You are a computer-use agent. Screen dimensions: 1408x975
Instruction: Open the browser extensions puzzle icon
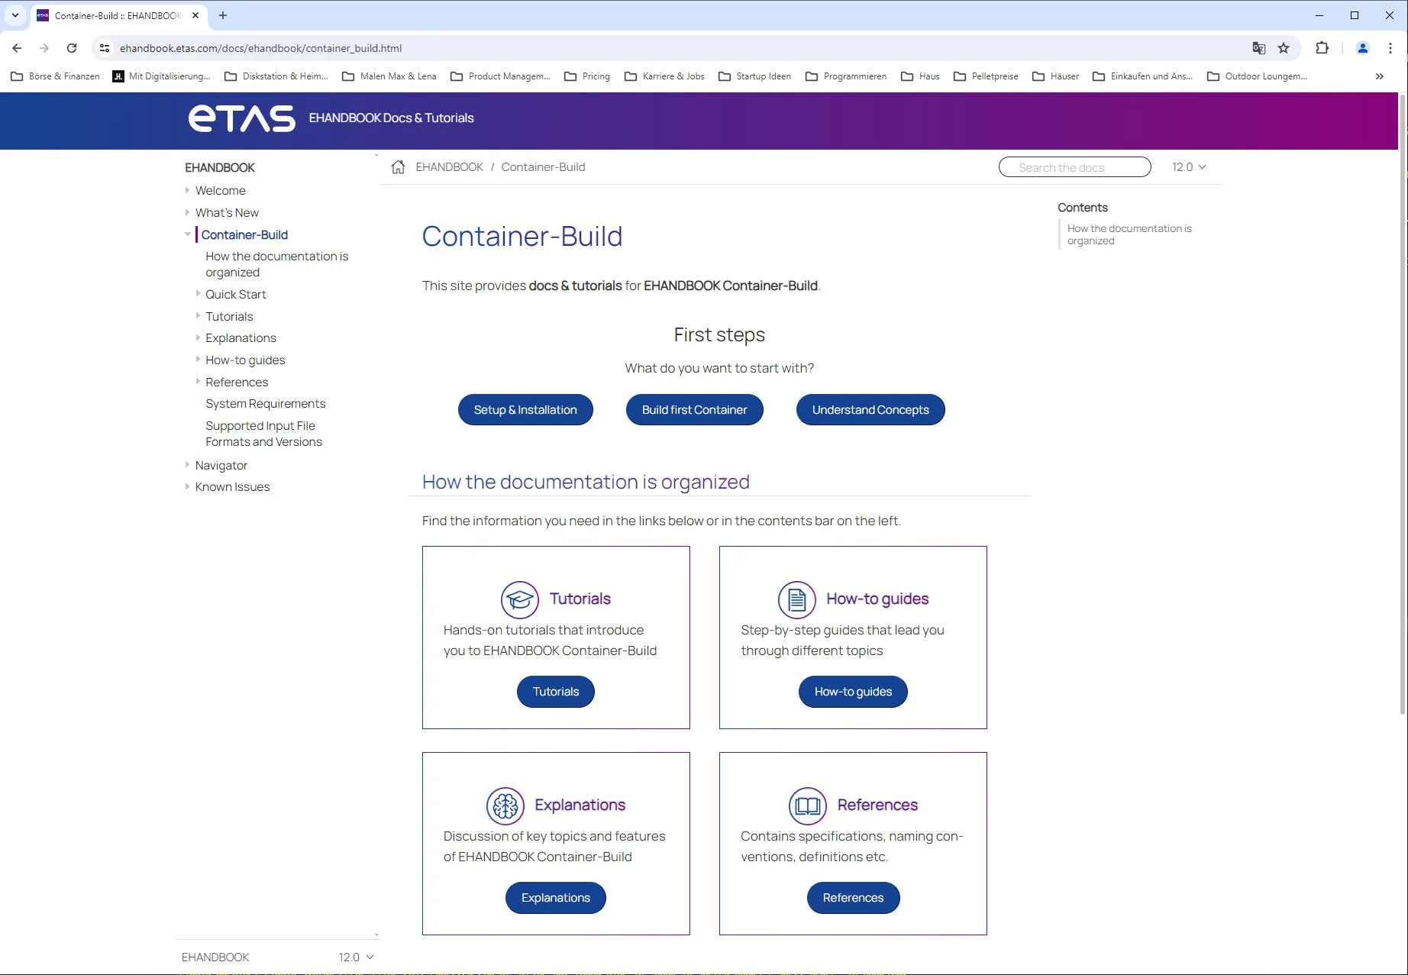(1322, 47)
